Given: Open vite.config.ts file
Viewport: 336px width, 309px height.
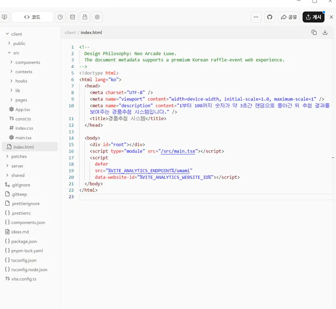Looking at the screenshot, I should [24, 279].
